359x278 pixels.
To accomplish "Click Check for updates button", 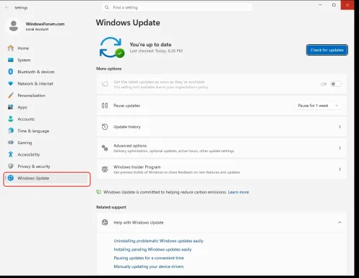I will [x=327, y=50].
